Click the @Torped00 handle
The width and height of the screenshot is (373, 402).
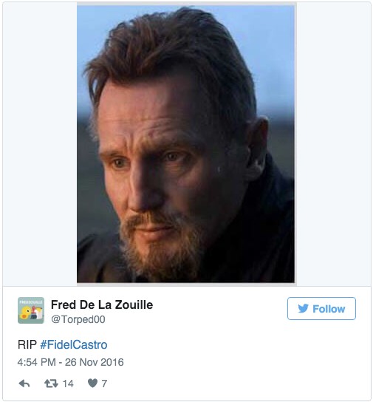[78, 319]
